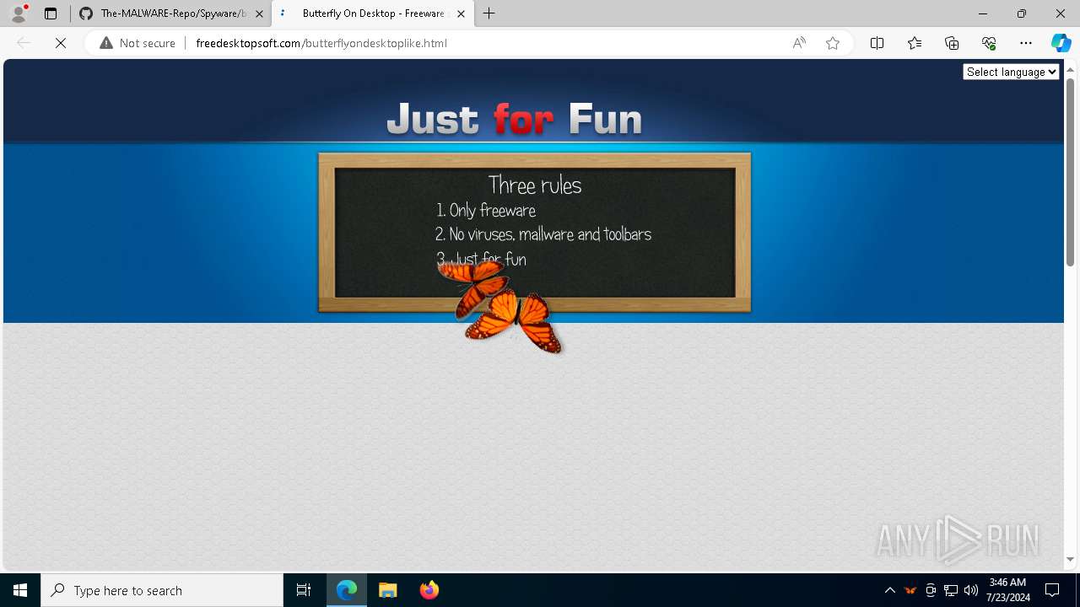This screenshot has width=1080, height=607.
Task: Open Task View on taskbar
Action: 304,590
